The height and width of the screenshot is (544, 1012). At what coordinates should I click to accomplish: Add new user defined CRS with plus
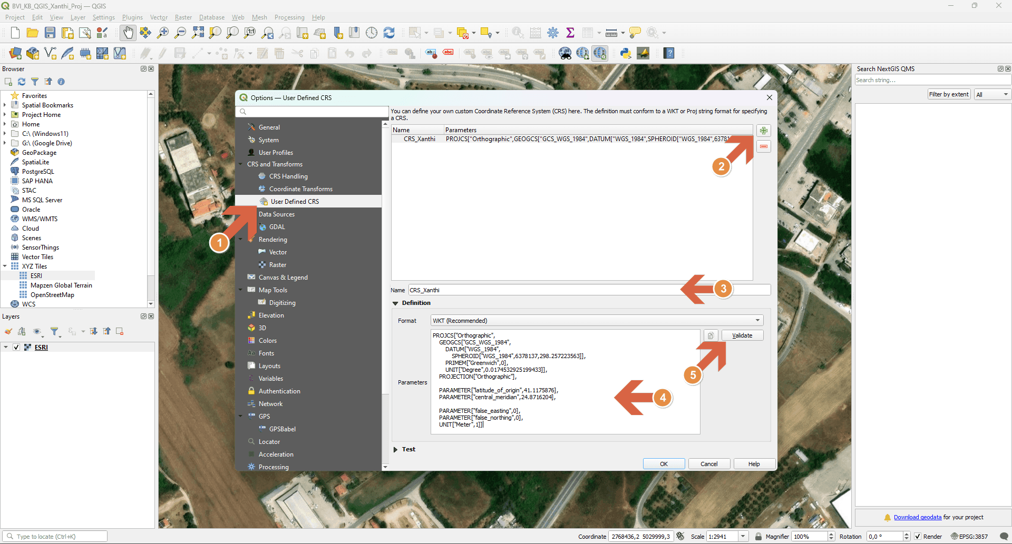[x=764, y=131]
